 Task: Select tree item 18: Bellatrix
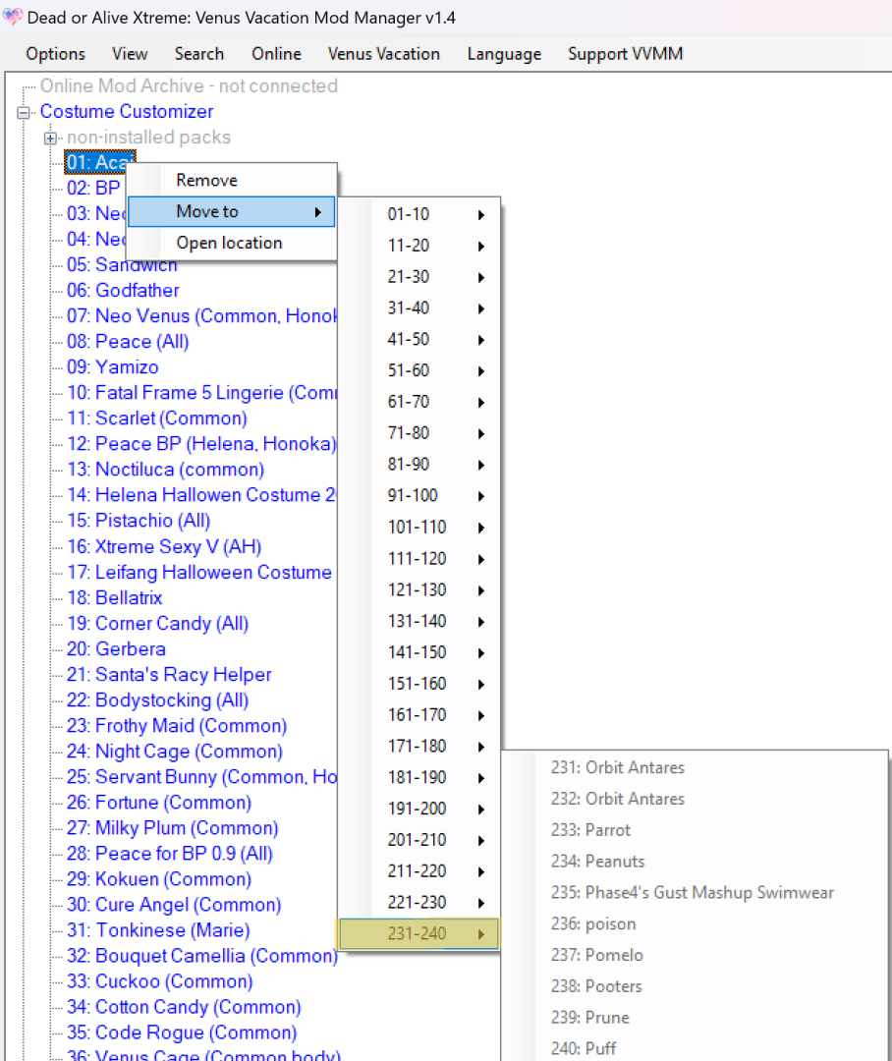click(115, 598)
